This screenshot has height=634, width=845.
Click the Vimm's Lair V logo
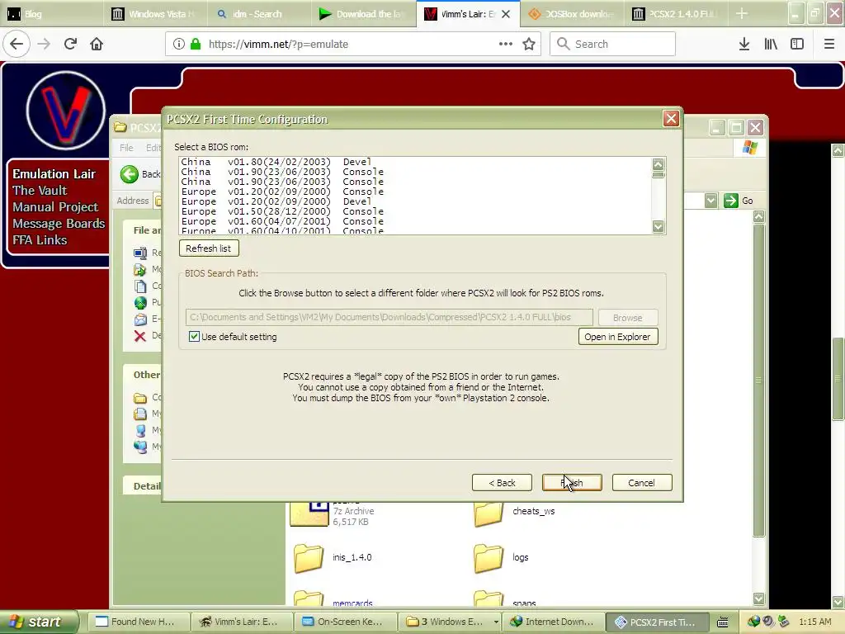point(65,110)
